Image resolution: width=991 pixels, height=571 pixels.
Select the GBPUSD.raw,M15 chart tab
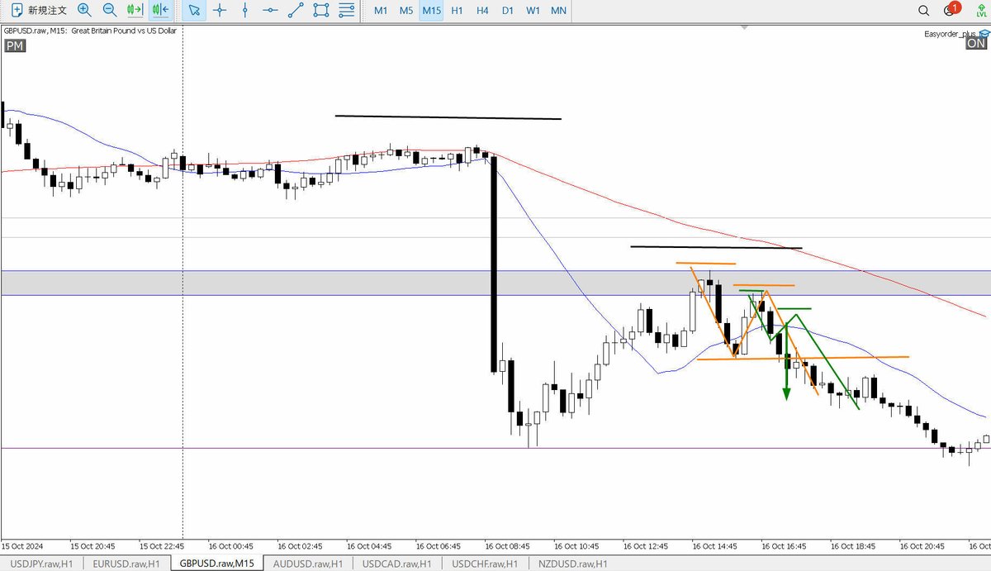217,564
